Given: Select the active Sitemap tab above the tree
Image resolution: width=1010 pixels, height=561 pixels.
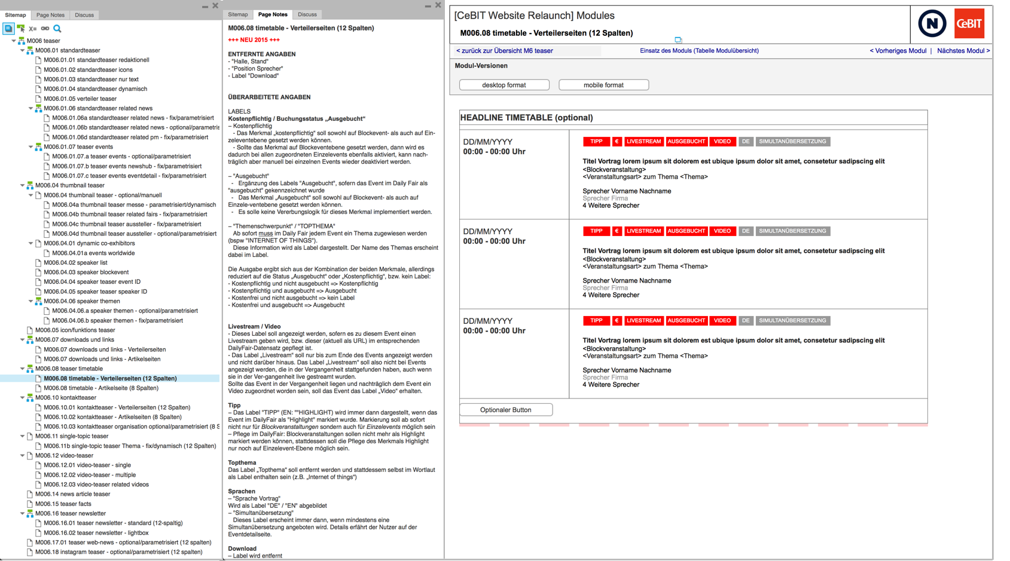Looking at the screenshot, I should [x=16, y=15].
